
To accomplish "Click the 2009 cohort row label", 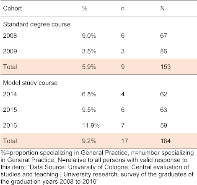I will (x=10, y=51).
